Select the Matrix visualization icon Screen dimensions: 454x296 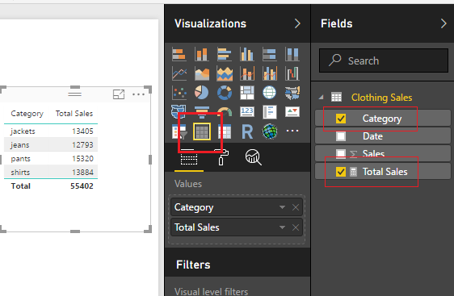pos(225,131)
